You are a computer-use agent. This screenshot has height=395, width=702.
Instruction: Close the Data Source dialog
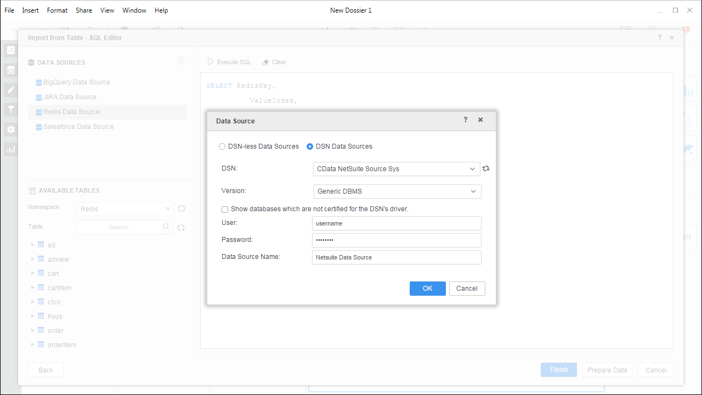[480, 120]
